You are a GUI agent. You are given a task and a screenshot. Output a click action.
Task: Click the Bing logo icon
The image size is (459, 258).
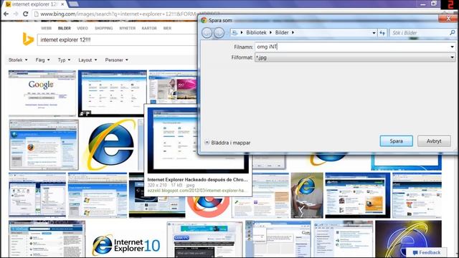tap(28, 39)
